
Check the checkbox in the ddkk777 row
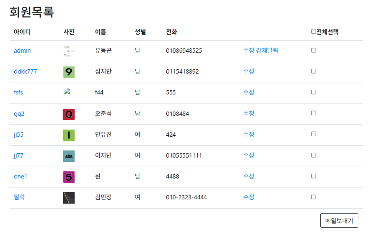pos(314,71)
